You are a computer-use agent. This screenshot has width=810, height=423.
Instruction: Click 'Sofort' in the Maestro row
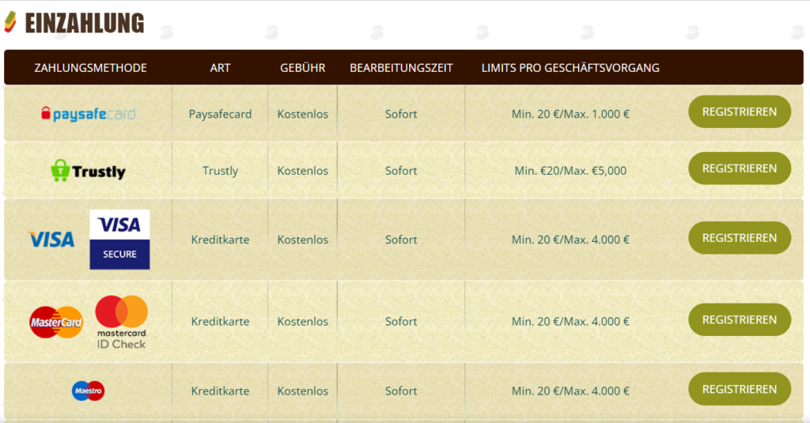tap(401, 391)
